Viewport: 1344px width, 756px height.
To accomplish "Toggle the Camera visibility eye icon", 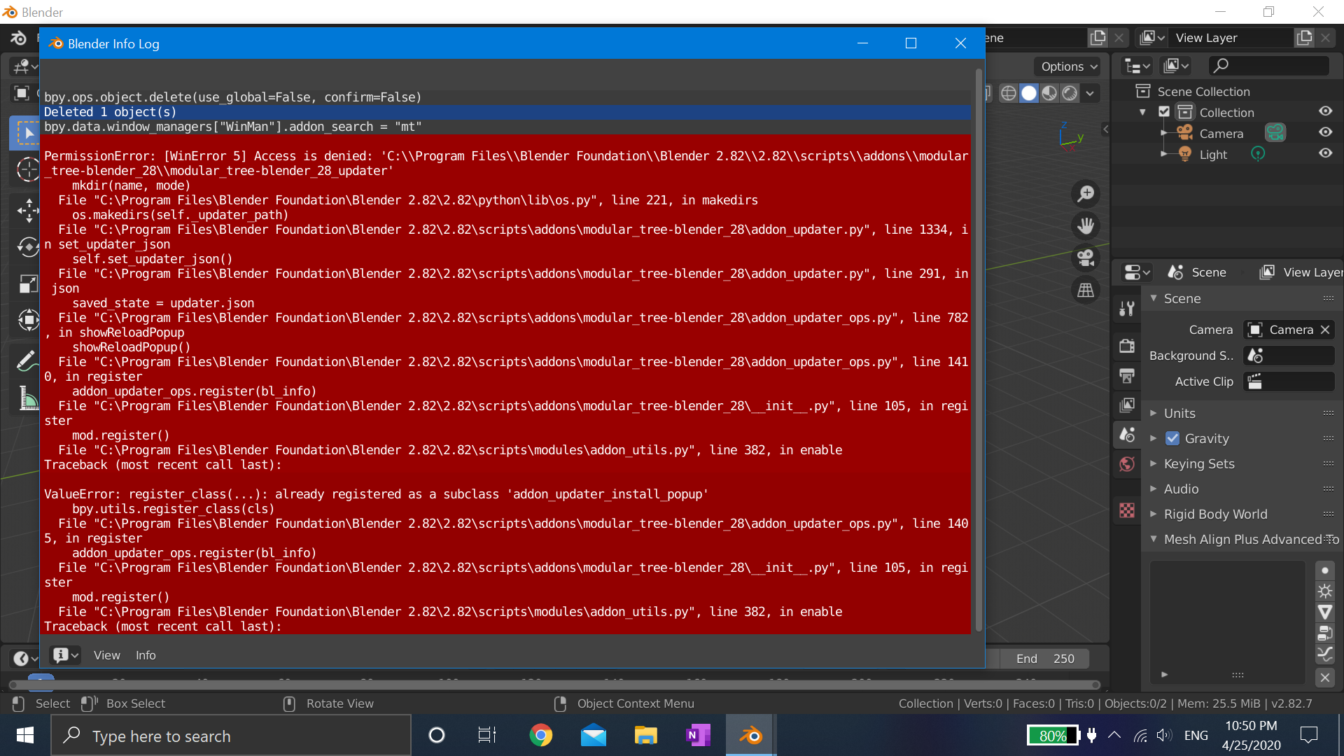I will (x=1326, y=133).
